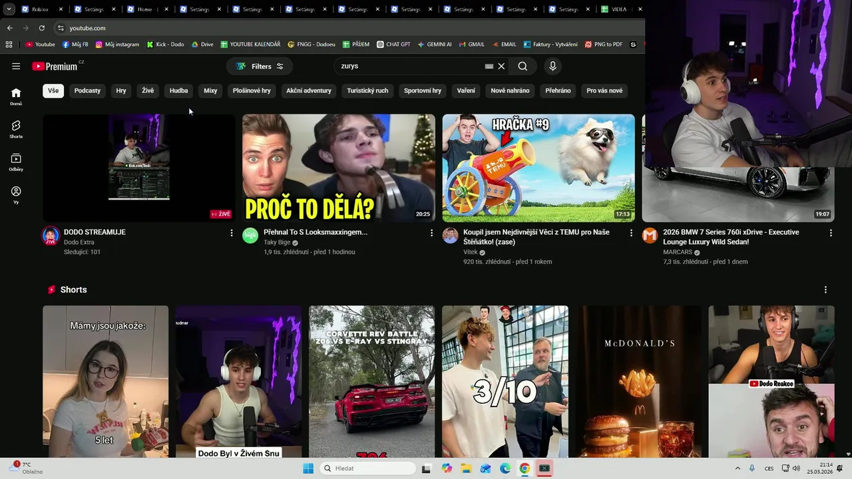
Task: Clear the search text with X
Action: coord(501,66)
